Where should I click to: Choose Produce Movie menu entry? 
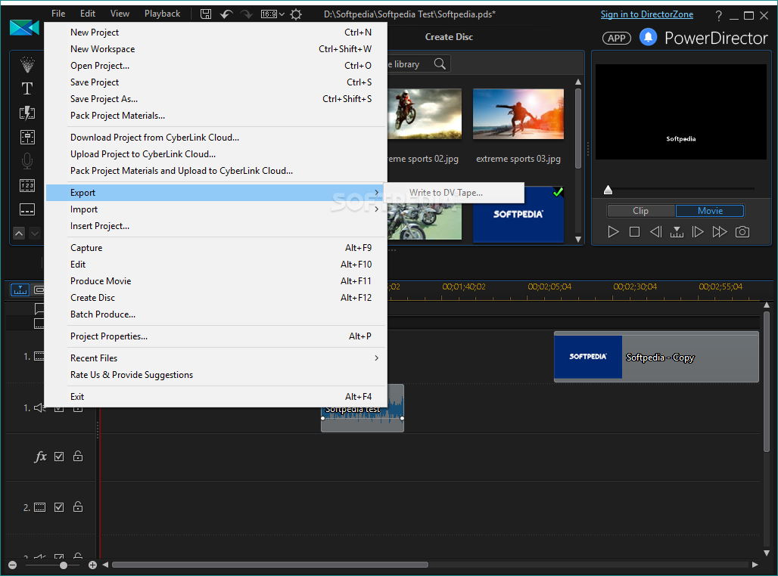pyautogui.click(x=216, y=281)
